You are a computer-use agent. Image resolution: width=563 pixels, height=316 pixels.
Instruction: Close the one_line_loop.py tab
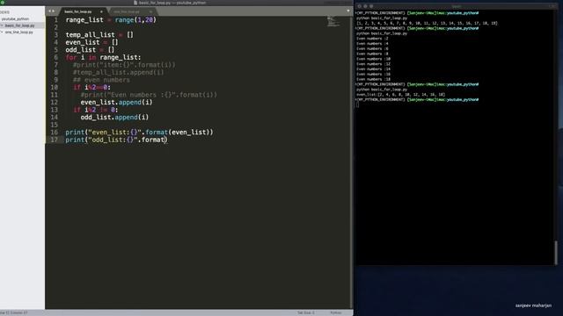tap(150, 11)
